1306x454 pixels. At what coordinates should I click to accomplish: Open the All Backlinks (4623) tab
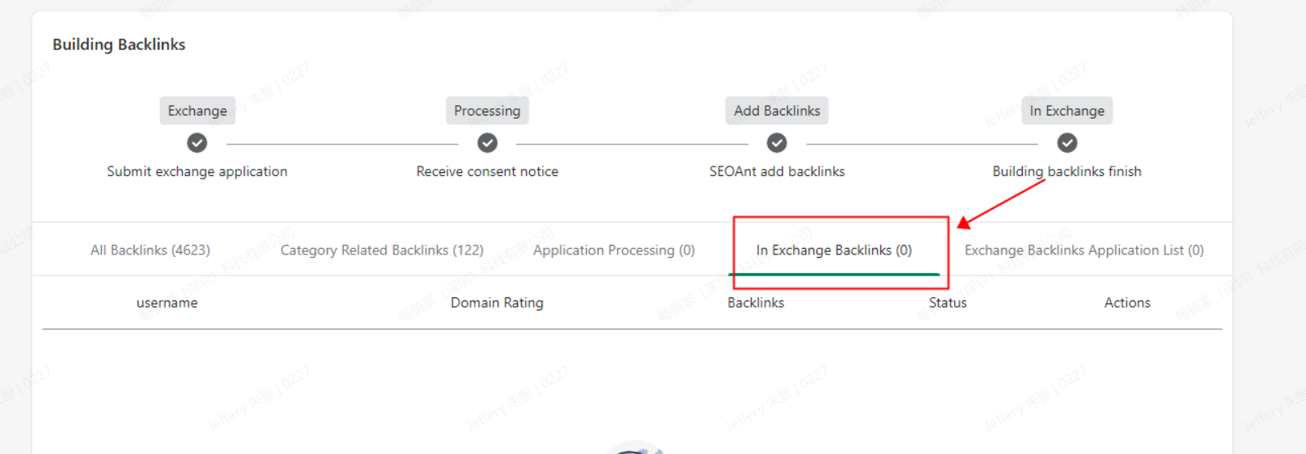pos(151,250)
